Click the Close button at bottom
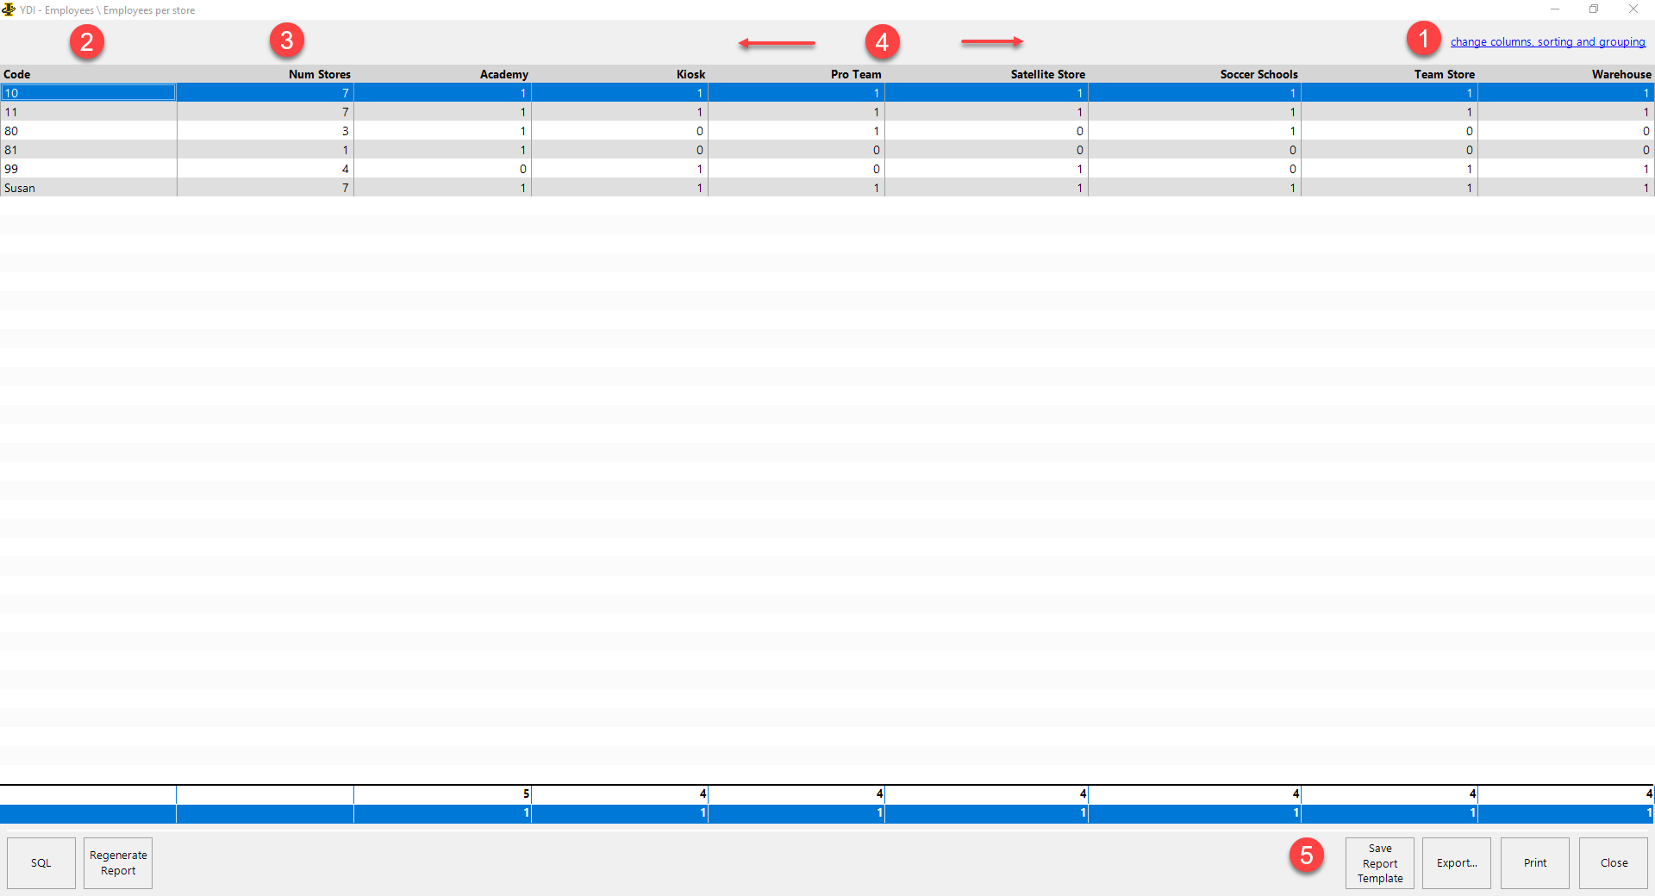The image size is (1655, 896). pos(1614,862)
